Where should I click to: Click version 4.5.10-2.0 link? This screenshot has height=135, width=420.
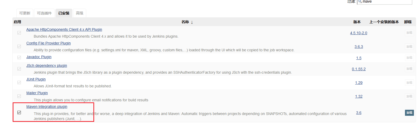pyautogui.click(x=359, y=33)
